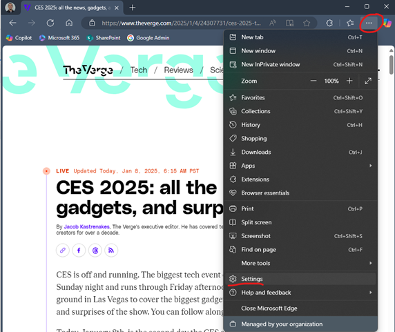Screen dimensions: 395x332
Task: Click the Read aloud icon
Action: click(x=273, y=23)
